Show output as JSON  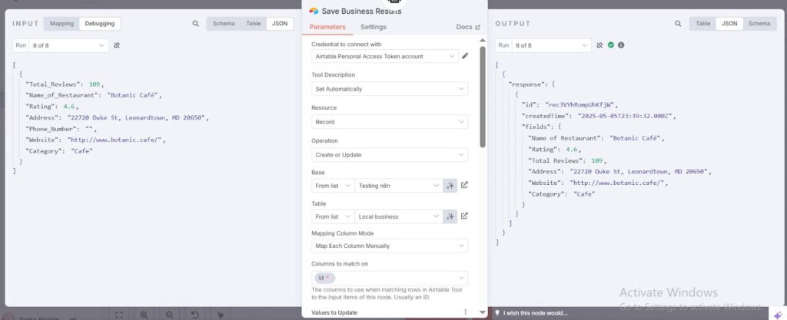pyautogui.click(x=729, y=24)
